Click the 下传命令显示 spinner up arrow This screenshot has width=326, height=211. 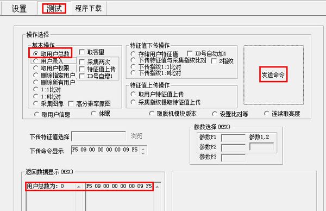pos(143,148)
